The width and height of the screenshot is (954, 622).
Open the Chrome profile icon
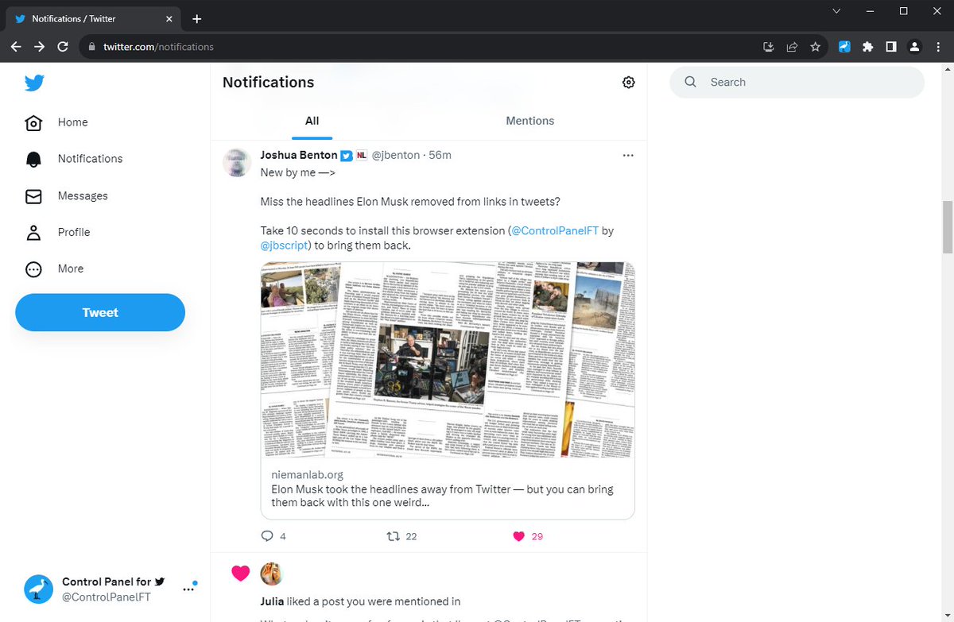pyautogui.click(x=915, y=47)
